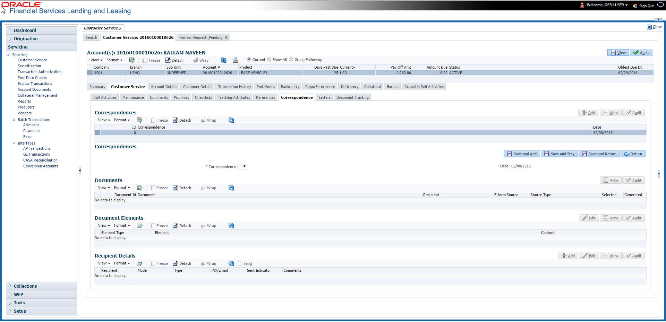This screenshot has width=666, height=322.
Task: Select the account row 20160100010626
Action: 370,73
